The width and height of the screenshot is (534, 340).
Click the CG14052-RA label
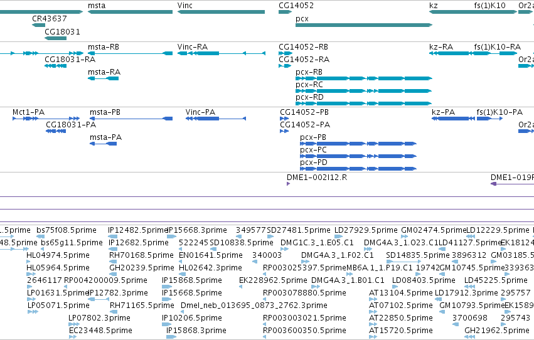click(304, 60)
